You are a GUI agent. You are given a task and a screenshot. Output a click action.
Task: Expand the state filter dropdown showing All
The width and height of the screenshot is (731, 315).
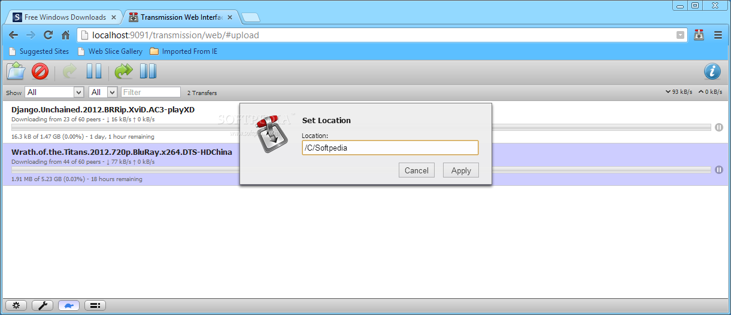[x=54, y=92]
